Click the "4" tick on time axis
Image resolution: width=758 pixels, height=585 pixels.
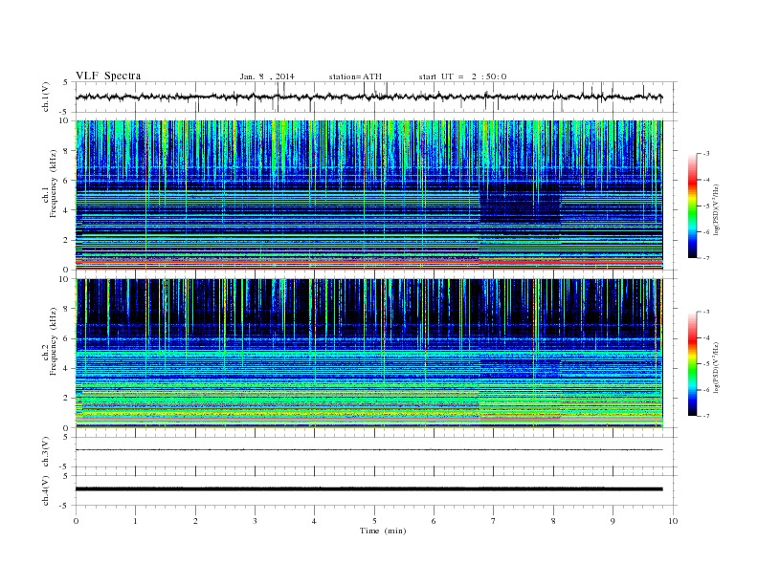315,521
